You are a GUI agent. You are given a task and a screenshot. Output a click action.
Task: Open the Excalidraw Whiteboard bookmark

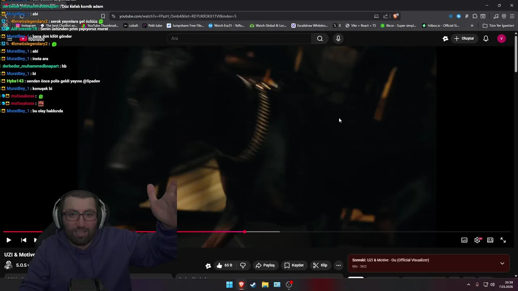[310, 25]
